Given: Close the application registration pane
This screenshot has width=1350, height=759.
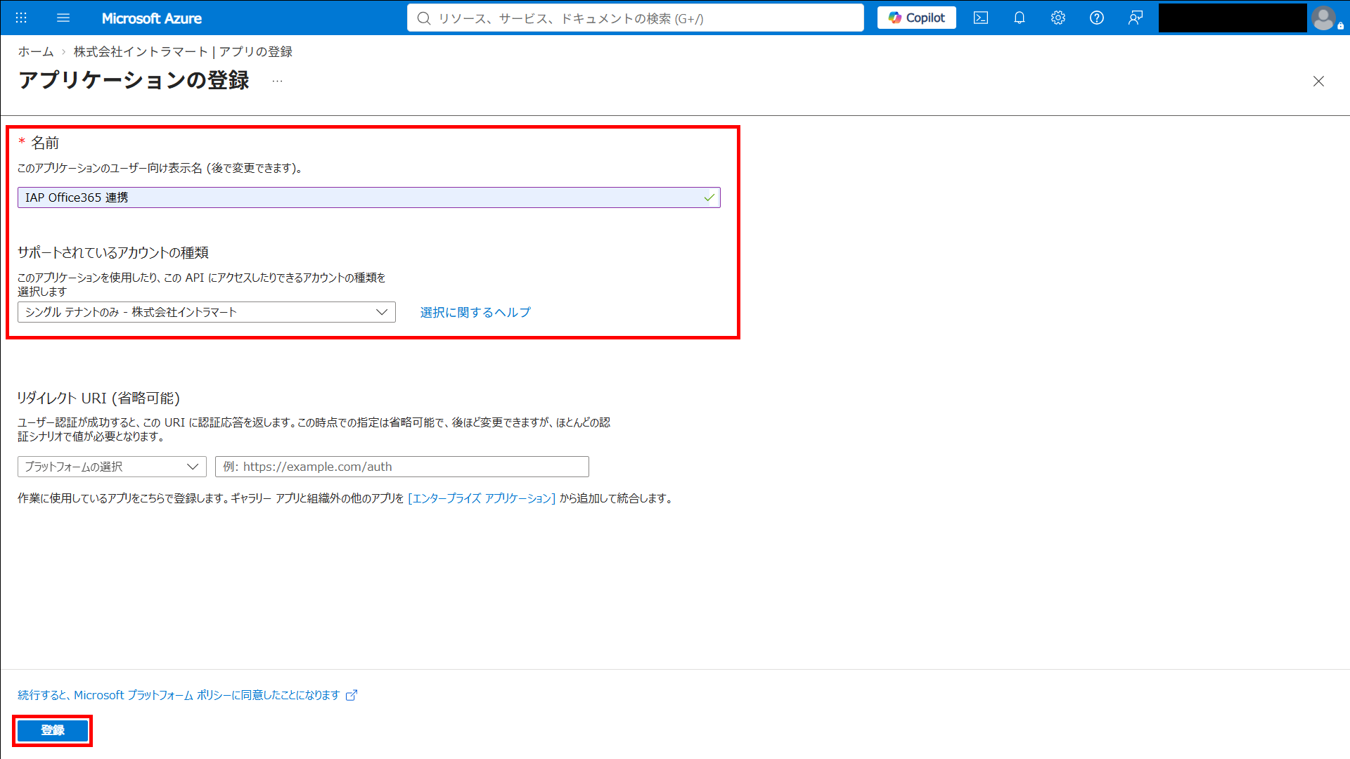Looking at the screenshot, I should click(x=1318, y=82).
